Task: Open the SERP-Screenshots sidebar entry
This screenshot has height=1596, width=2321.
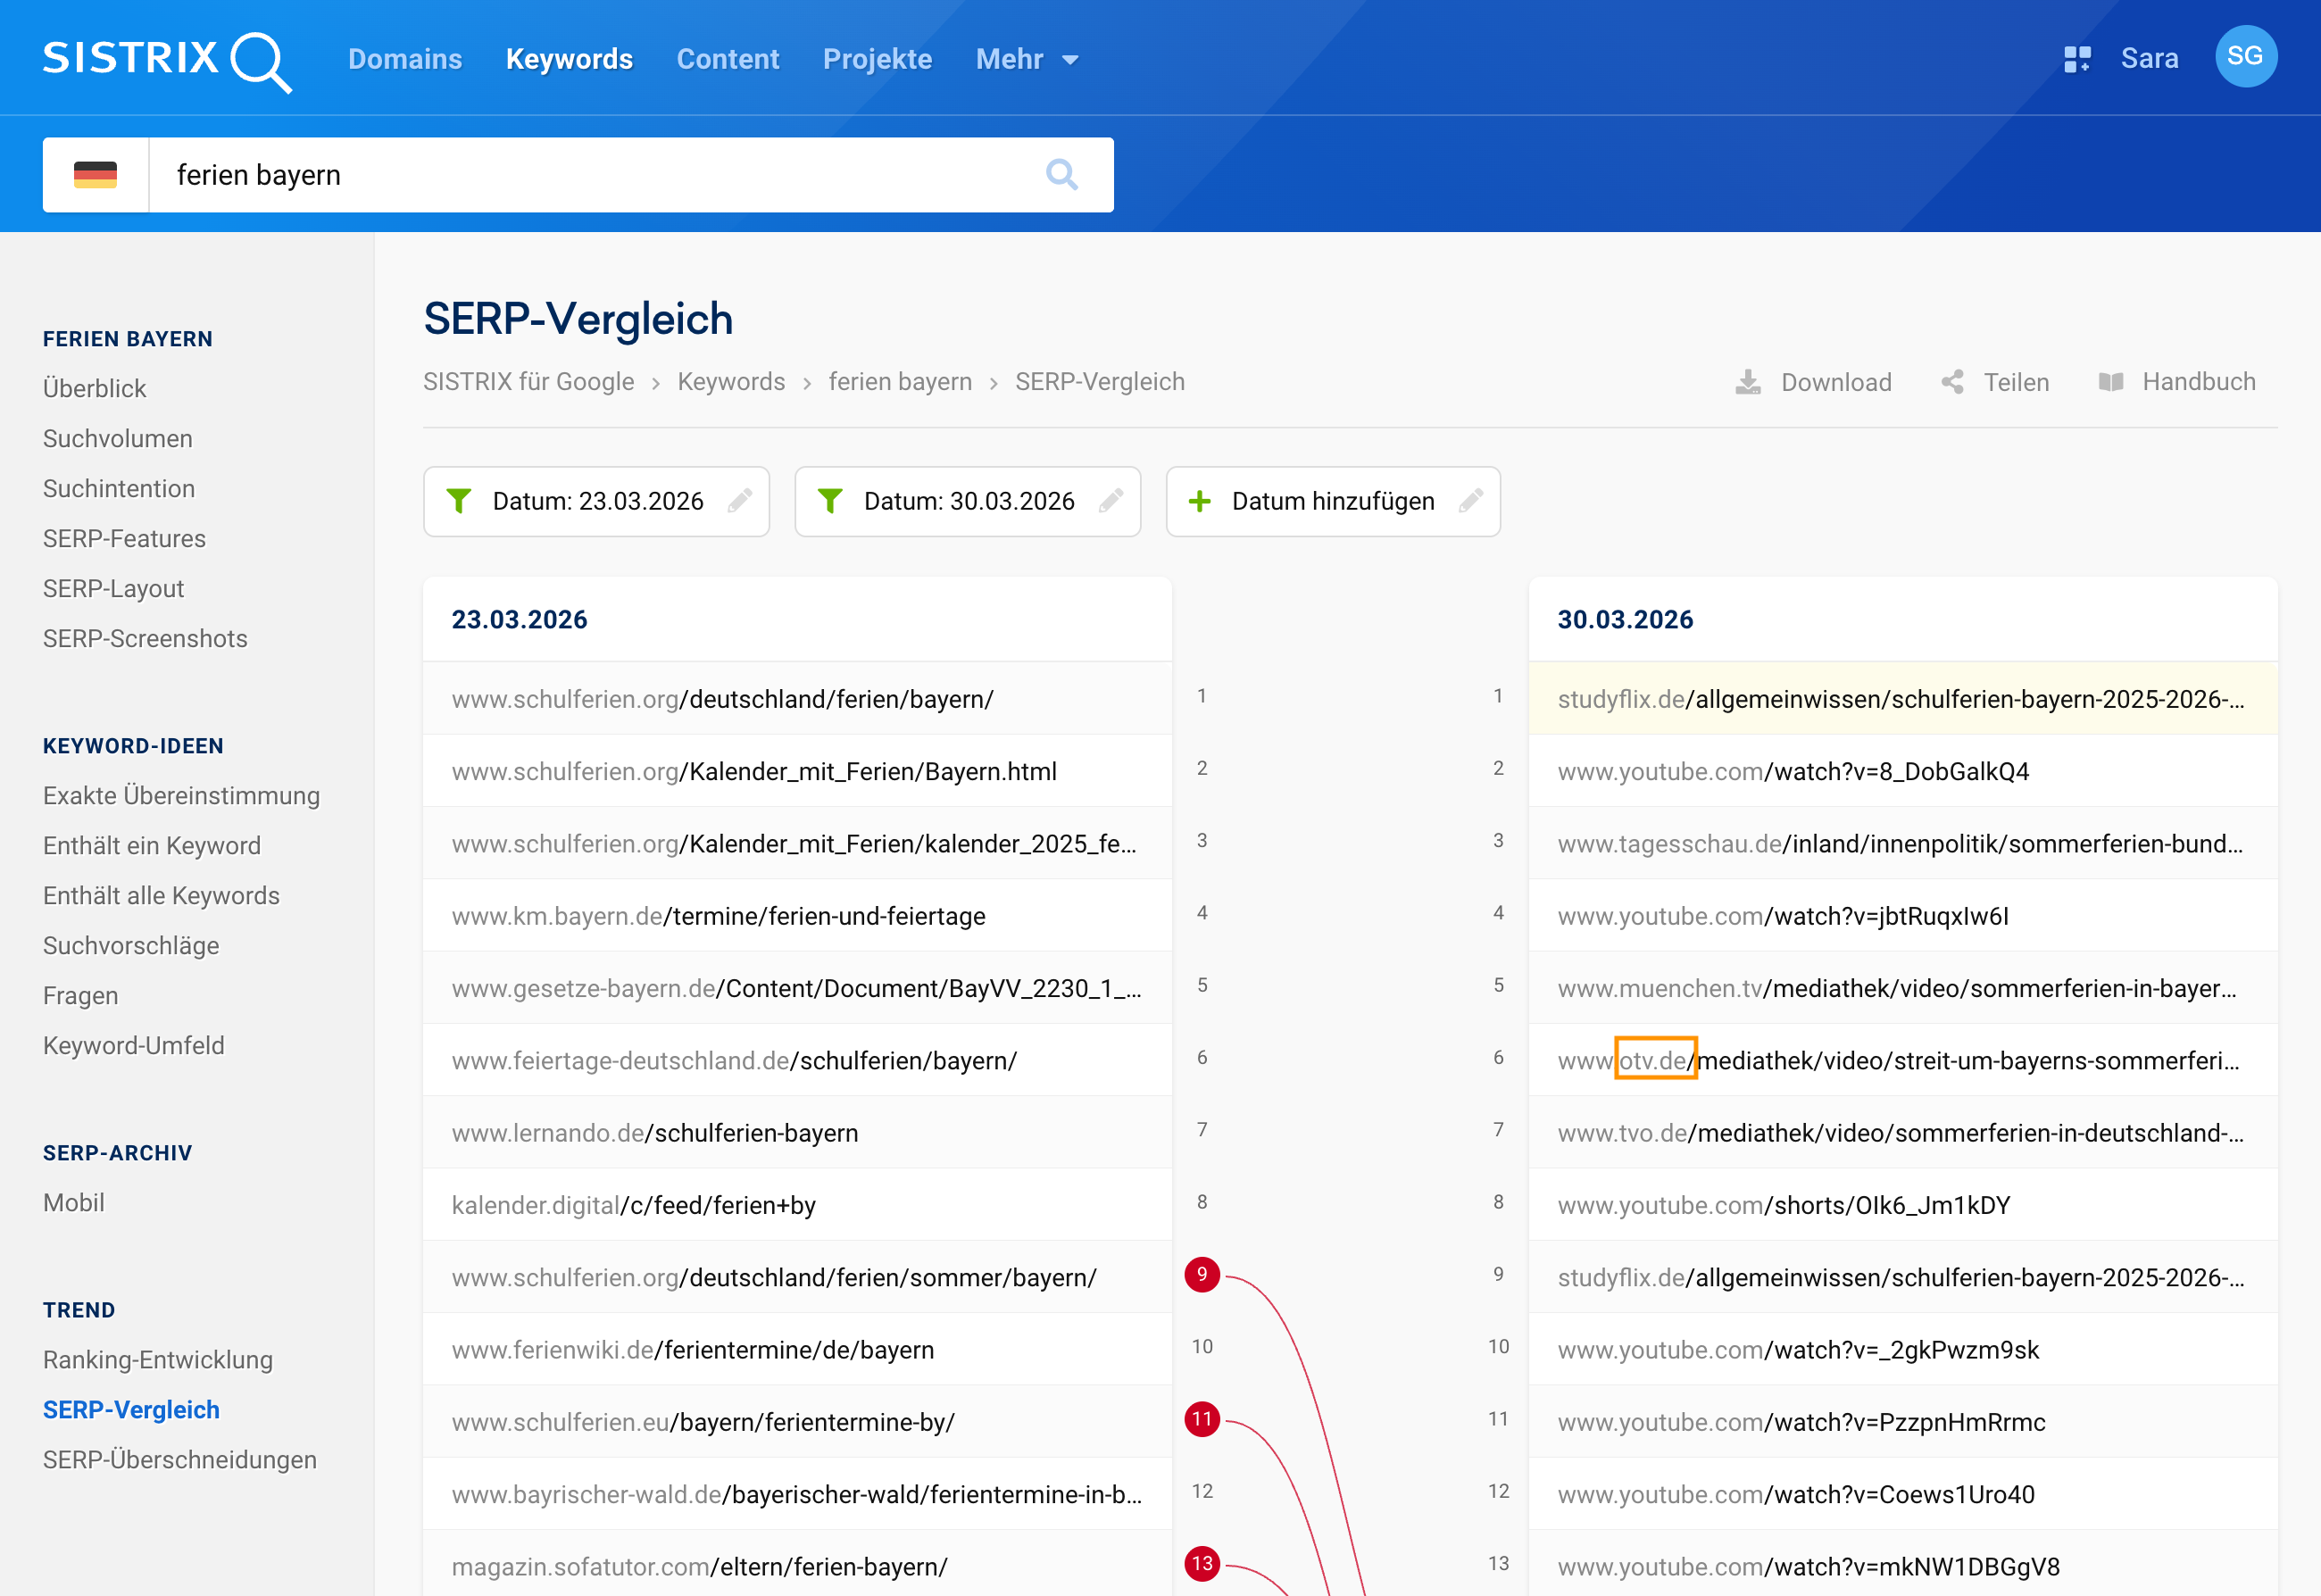Action: click(x=145, y=638)
